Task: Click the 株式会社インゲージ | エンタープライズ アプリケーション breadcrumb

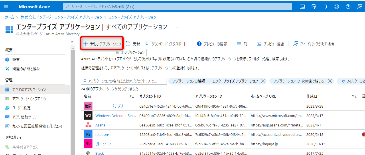Action: point(61,17)
